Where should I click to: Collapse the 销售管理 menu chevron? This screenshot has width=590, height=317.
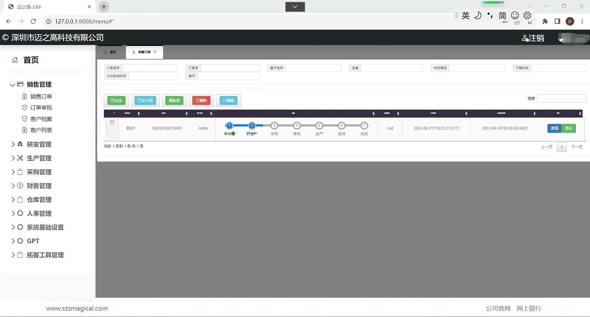pyautogui.click(x=13, y=85)
